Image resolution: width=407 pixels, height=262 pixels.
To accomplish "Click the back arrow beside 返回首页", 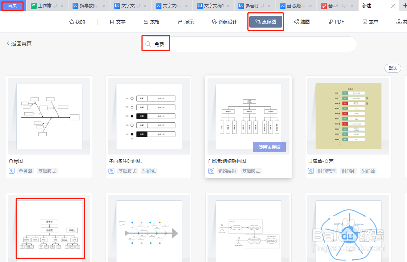I will click(x=8, y=43).
